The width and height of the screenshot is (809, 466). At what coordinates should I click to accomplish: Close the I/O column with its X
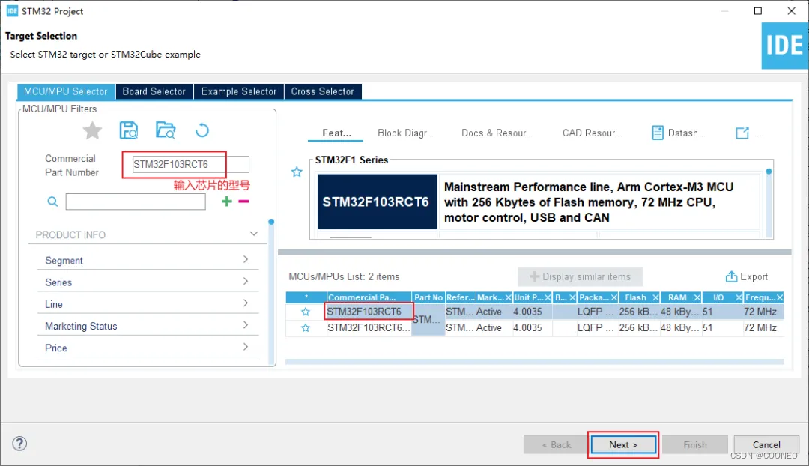(x=739, y=297)
